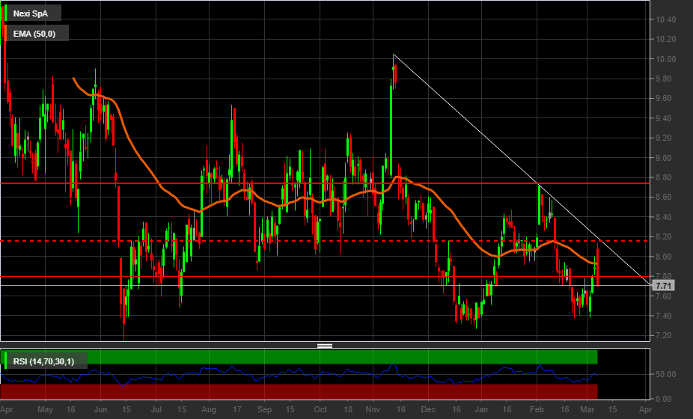Click the 9.60 price axis label
The height and width of the screenshot is (419, 693).
click(x=665, y=98)
